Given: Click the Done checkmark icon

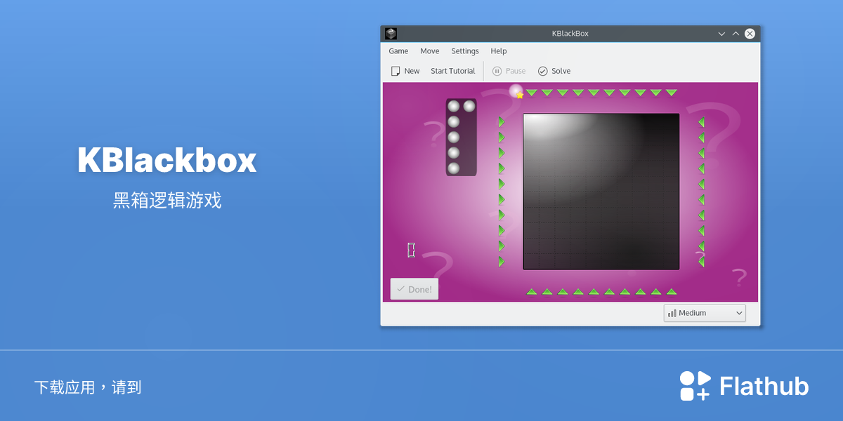Looking at the screenshot, I should [400, 289].
